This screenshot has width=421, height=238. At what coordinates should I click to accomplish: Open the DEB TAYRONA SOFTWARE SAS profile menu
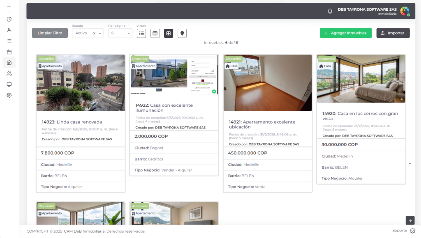pos(405,11)
